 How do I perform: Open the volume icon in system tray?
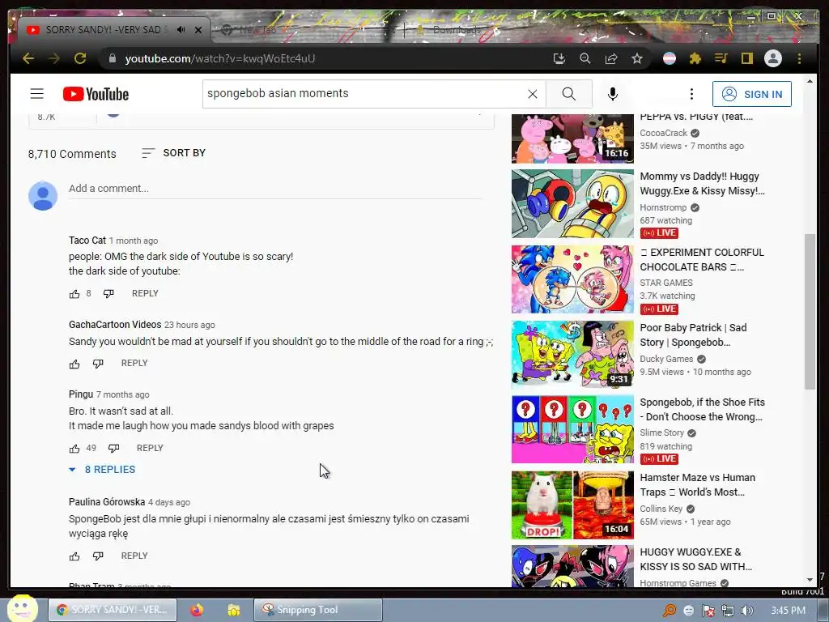click(746, 611)
